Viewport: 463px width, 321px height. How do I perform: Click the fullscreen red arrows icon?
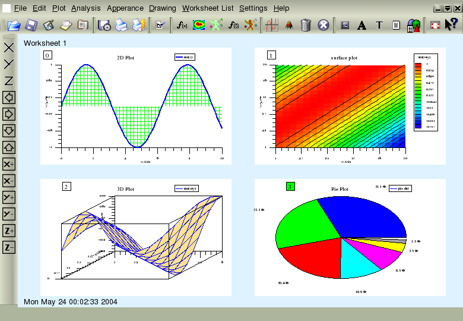pos(435,26)
